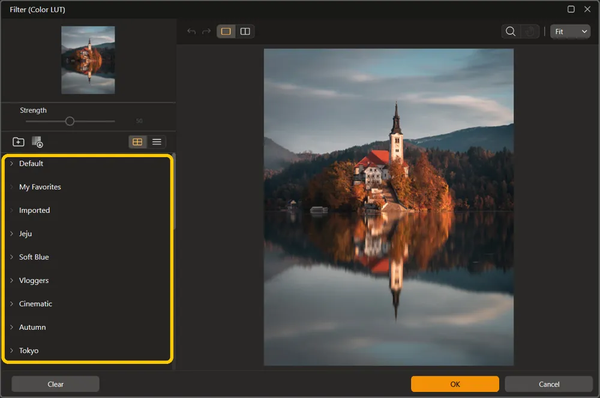
Task: Click the import LUT download icon
Action: 37,142
